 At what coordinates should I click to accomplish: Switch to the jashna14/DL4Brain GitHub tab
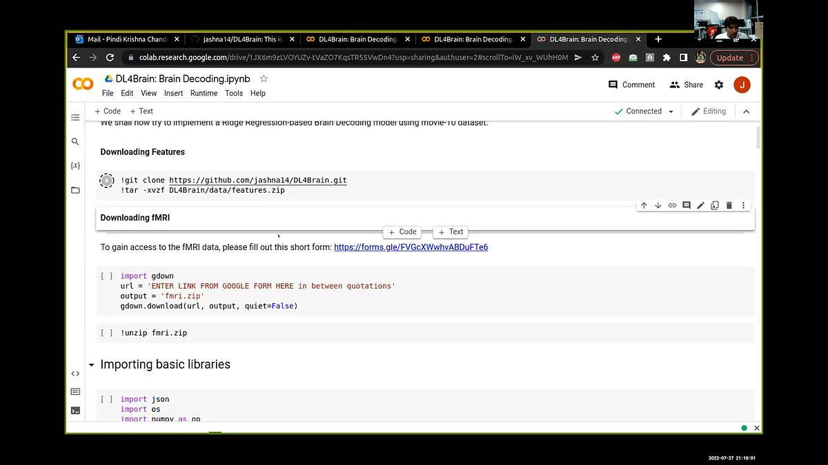pos(241,39)
